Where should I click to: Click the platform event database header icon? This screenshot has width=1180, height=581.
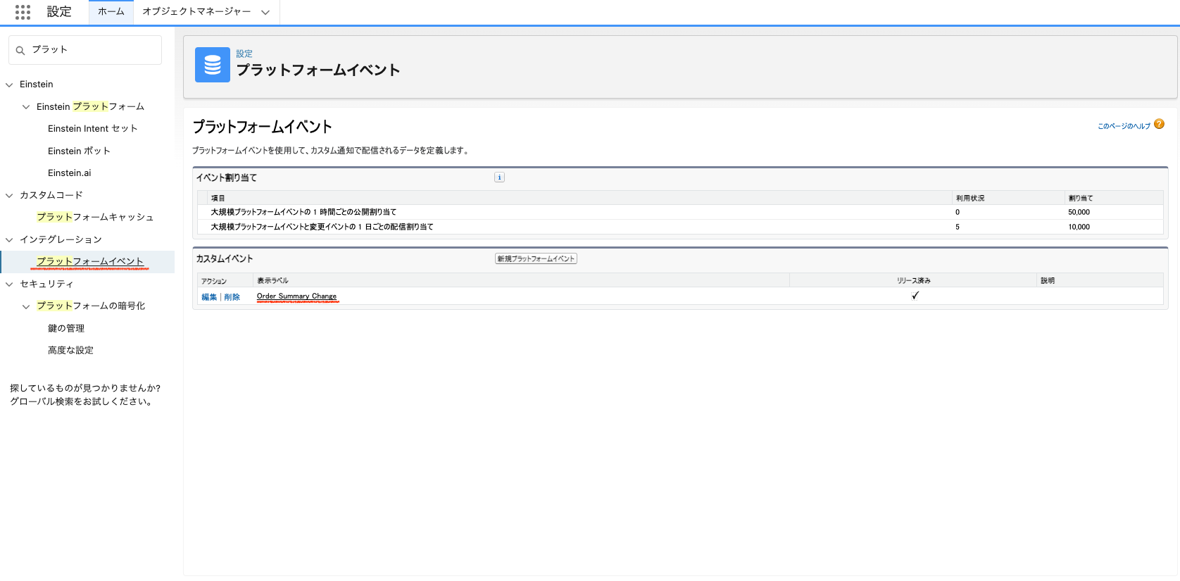pyautogui.click(x=213, y=65)
